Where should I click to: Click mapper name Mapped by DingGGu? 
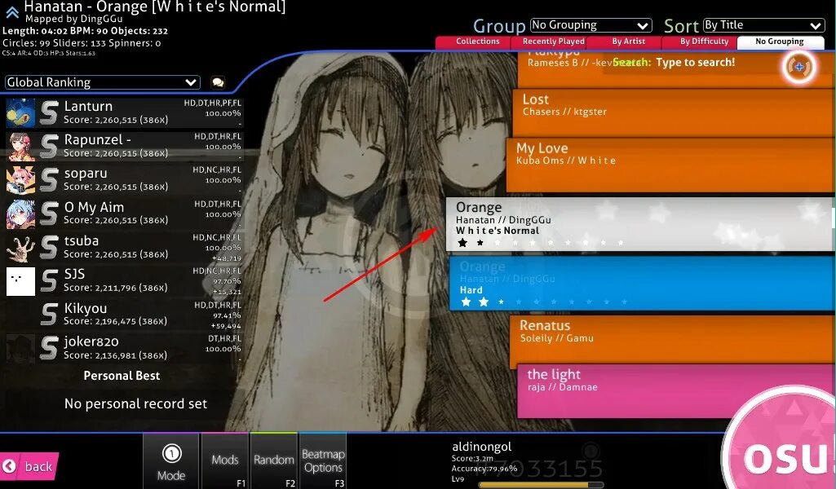73,20
